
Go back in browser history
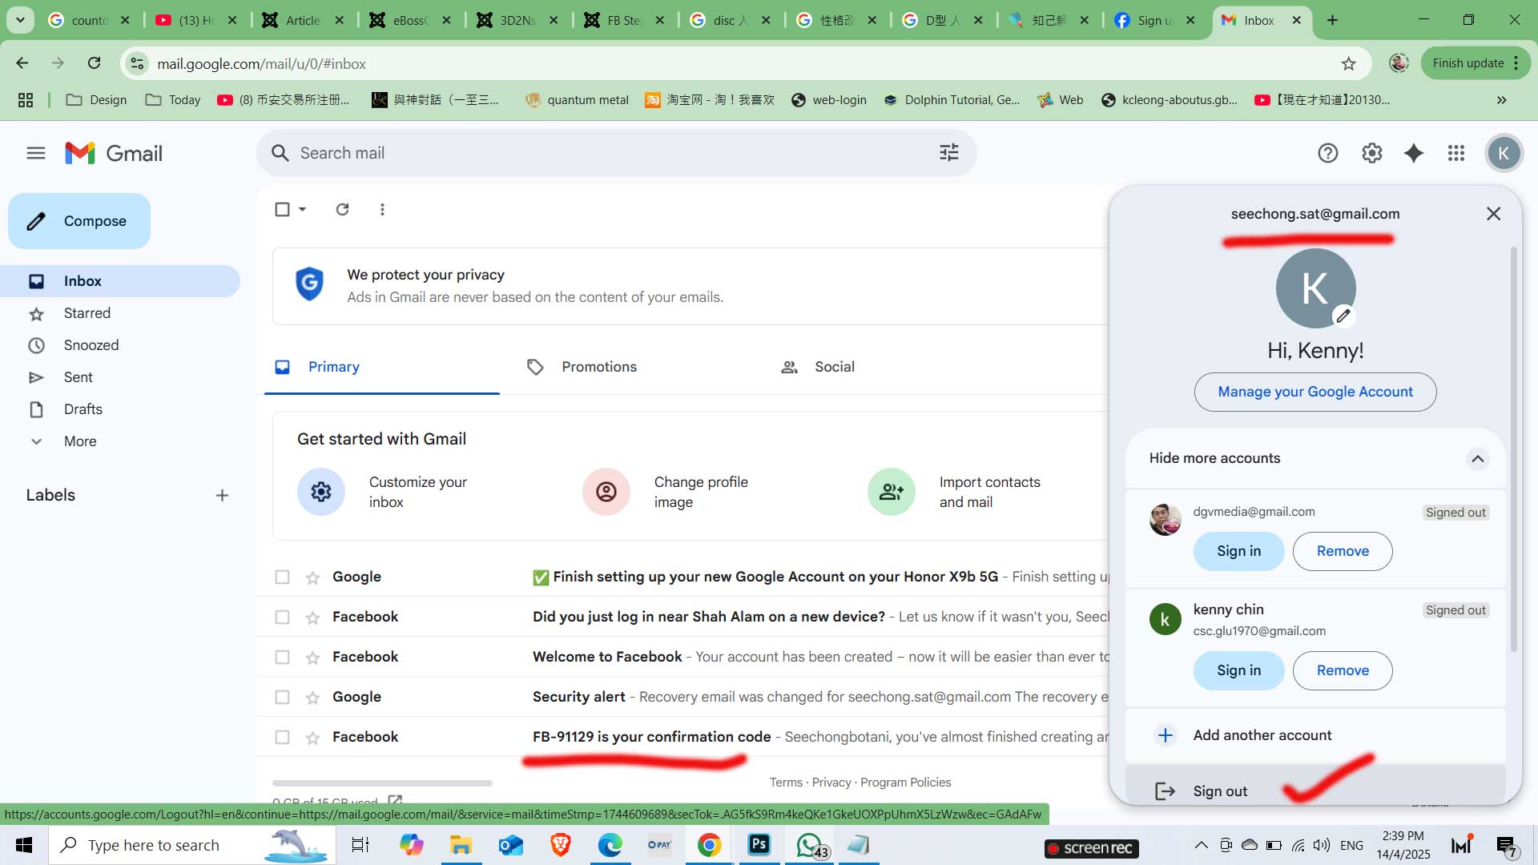point(22,63)
